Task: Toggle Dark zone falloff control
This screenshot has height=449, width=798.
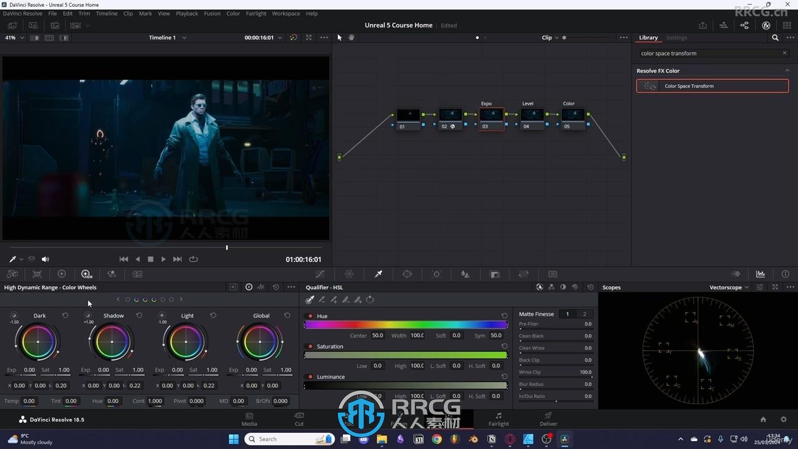Action: [x=14, y=316]
